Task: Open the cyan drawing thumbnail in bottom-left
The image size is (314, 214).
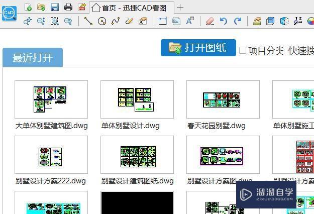Action: 51,202
